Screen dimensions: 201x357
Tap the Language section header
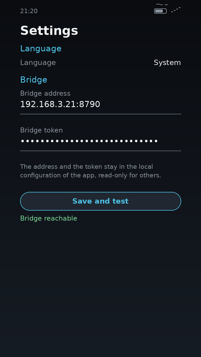pos(41,49)
